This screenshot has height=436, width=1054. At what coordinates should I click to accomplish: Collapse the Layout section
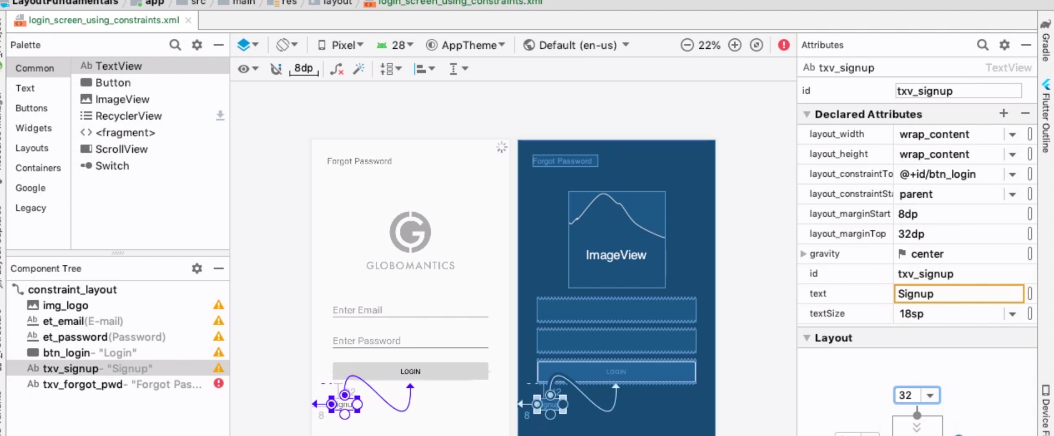coord(807,338)
